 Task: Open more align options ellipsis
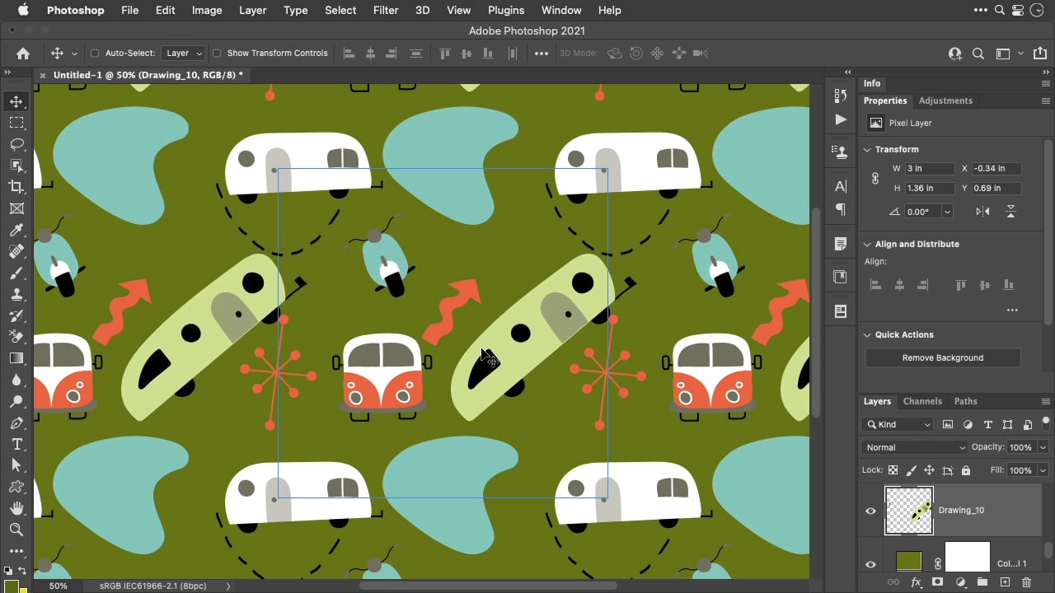click(x=1012, y=311)
